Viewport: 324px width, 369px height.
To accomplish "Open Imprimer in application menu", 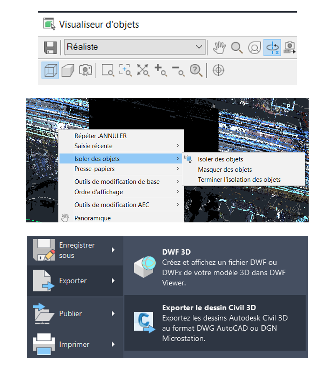I will (75, 344).
